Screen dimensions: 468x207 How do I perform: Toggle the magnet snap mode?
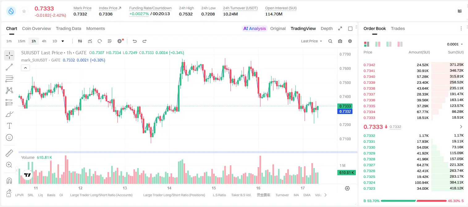[9, 180]
